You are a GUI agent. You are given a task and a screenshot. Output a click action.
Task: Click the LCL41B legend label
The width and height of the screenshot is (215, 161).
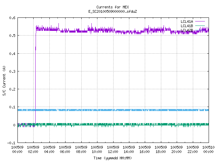point(187,26)
